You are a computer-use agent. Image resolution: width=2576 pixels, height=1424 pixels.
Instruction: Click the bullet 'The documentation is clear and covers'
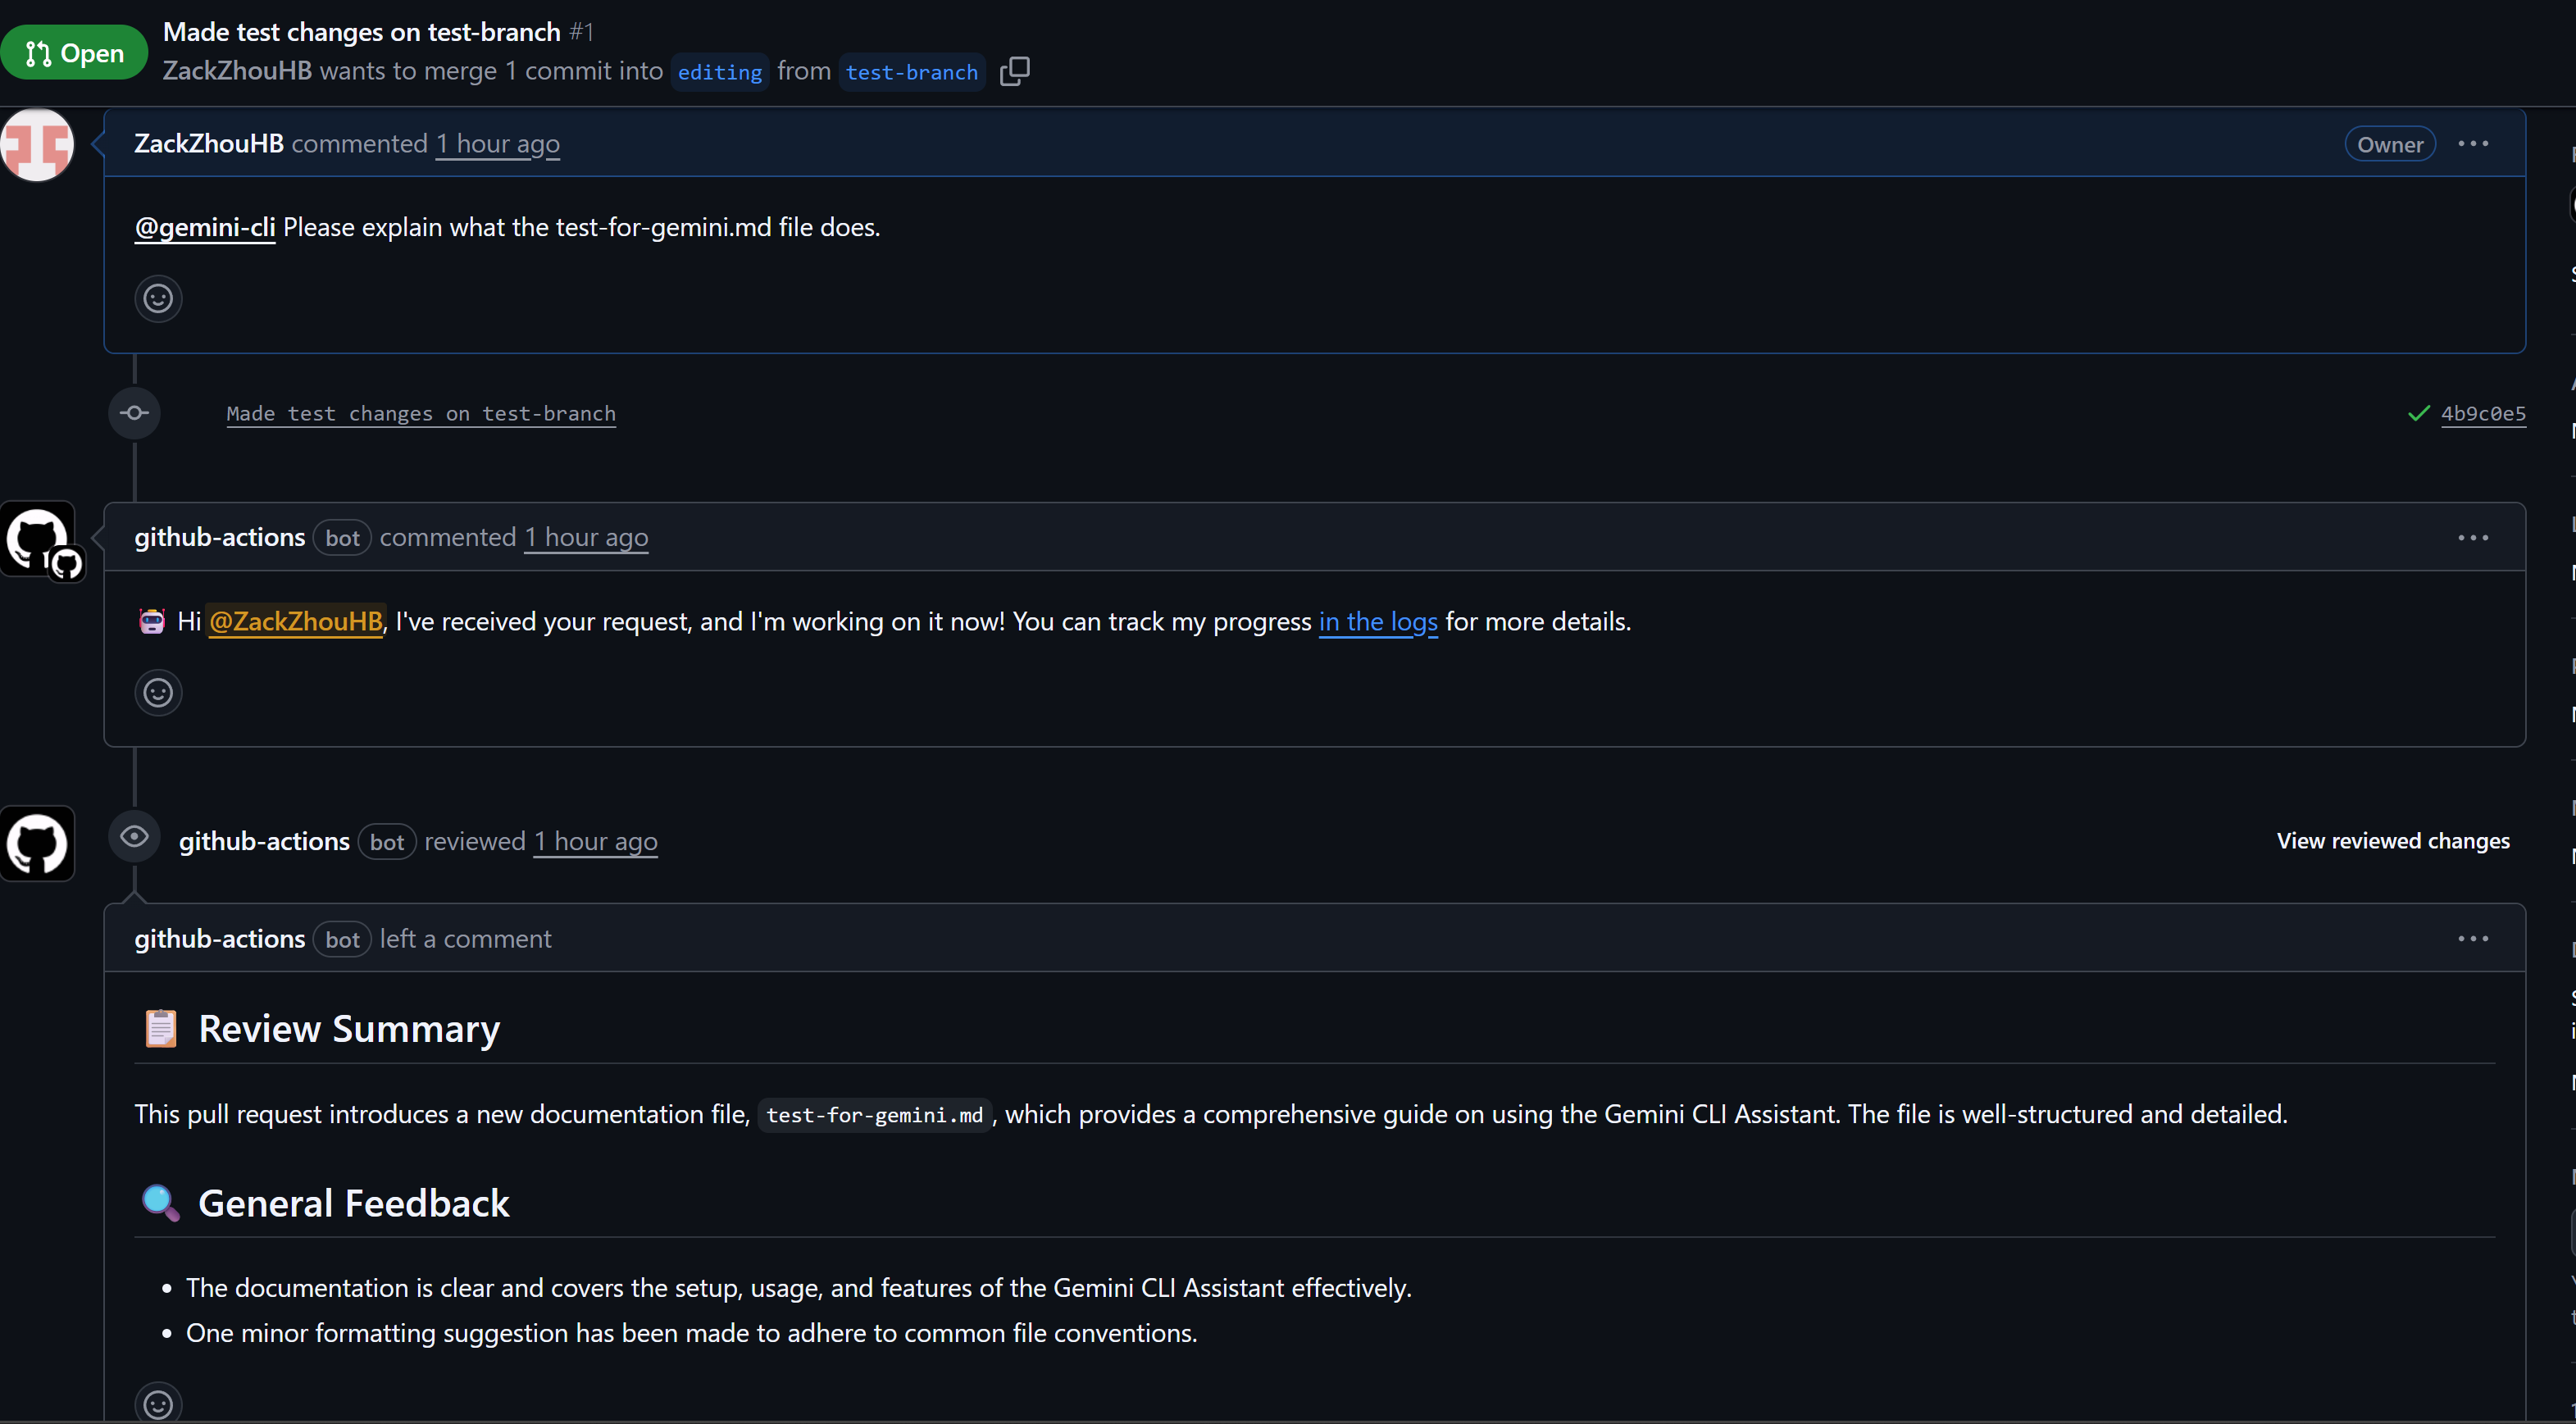point(798,1288)
